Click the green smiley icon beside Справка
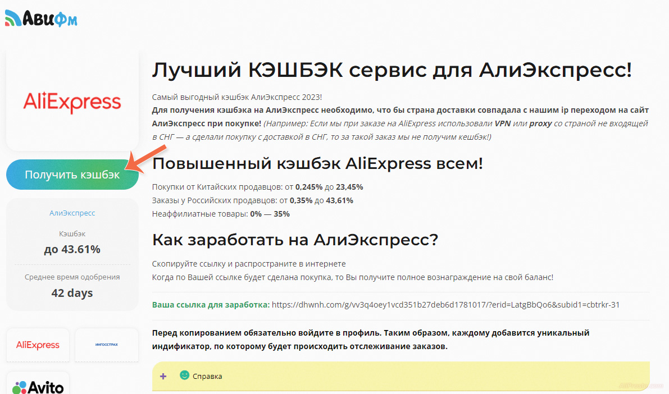 (x=184, y=375)
